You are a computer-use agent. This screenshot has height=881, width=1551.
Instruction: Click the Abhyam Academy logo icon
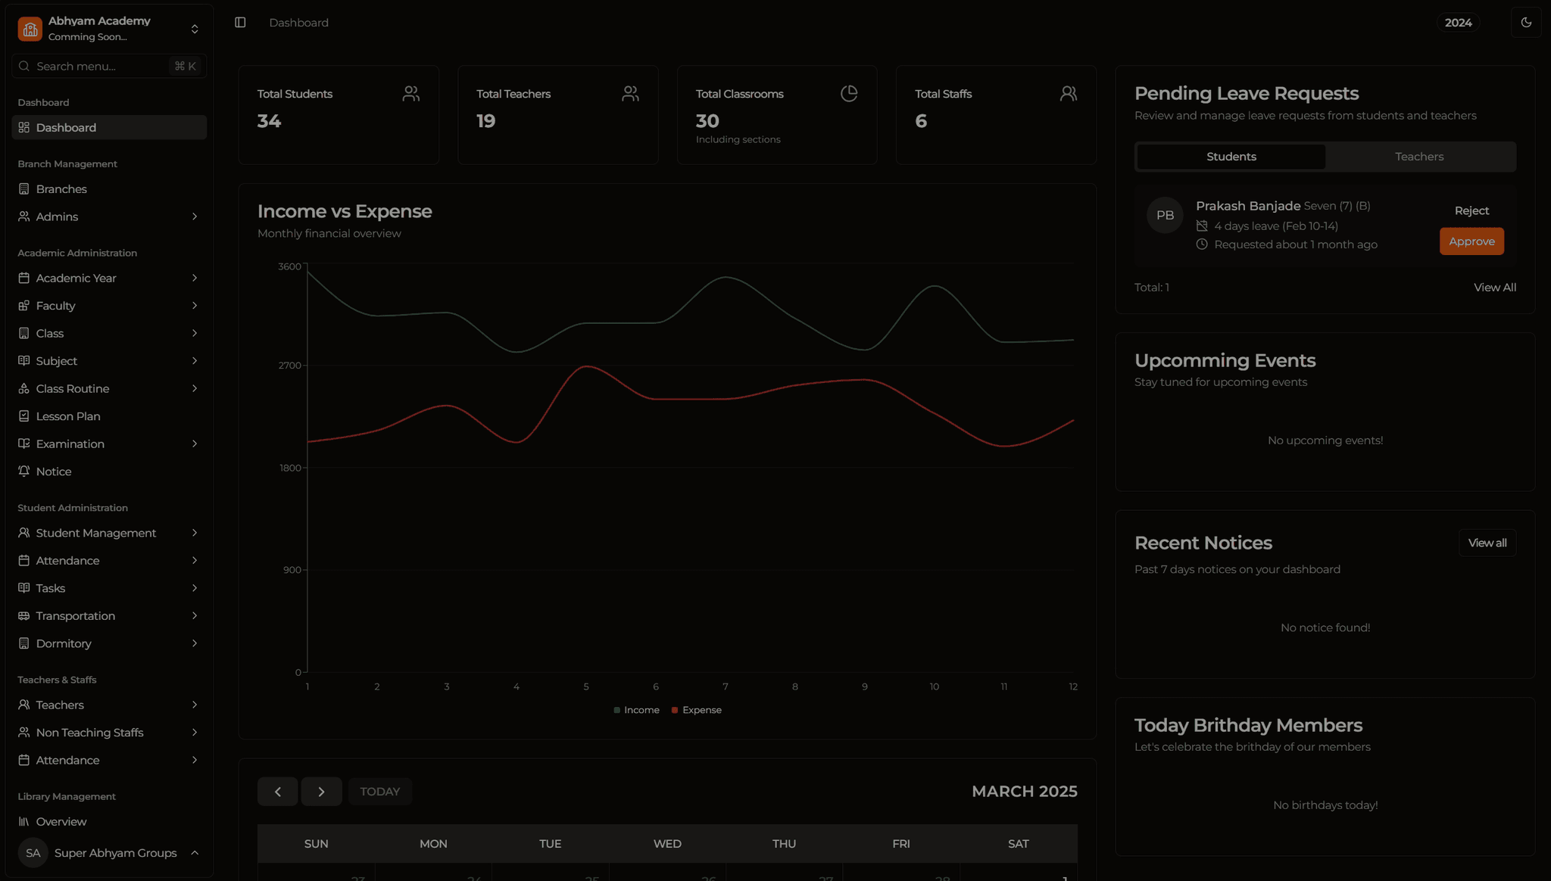(x=30, y=29)
